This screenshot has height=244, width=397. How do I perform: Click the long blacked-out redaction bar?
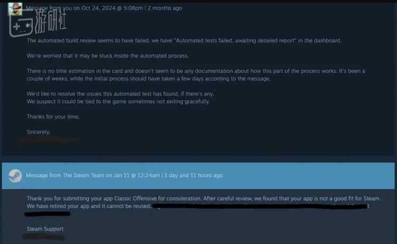point(260,206)
